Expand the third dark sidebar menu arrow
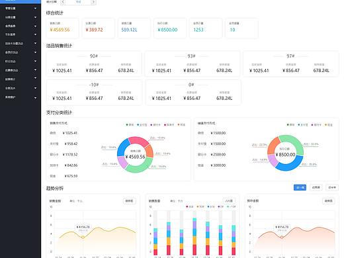The image size is (344, 258). tap(35, 26)
